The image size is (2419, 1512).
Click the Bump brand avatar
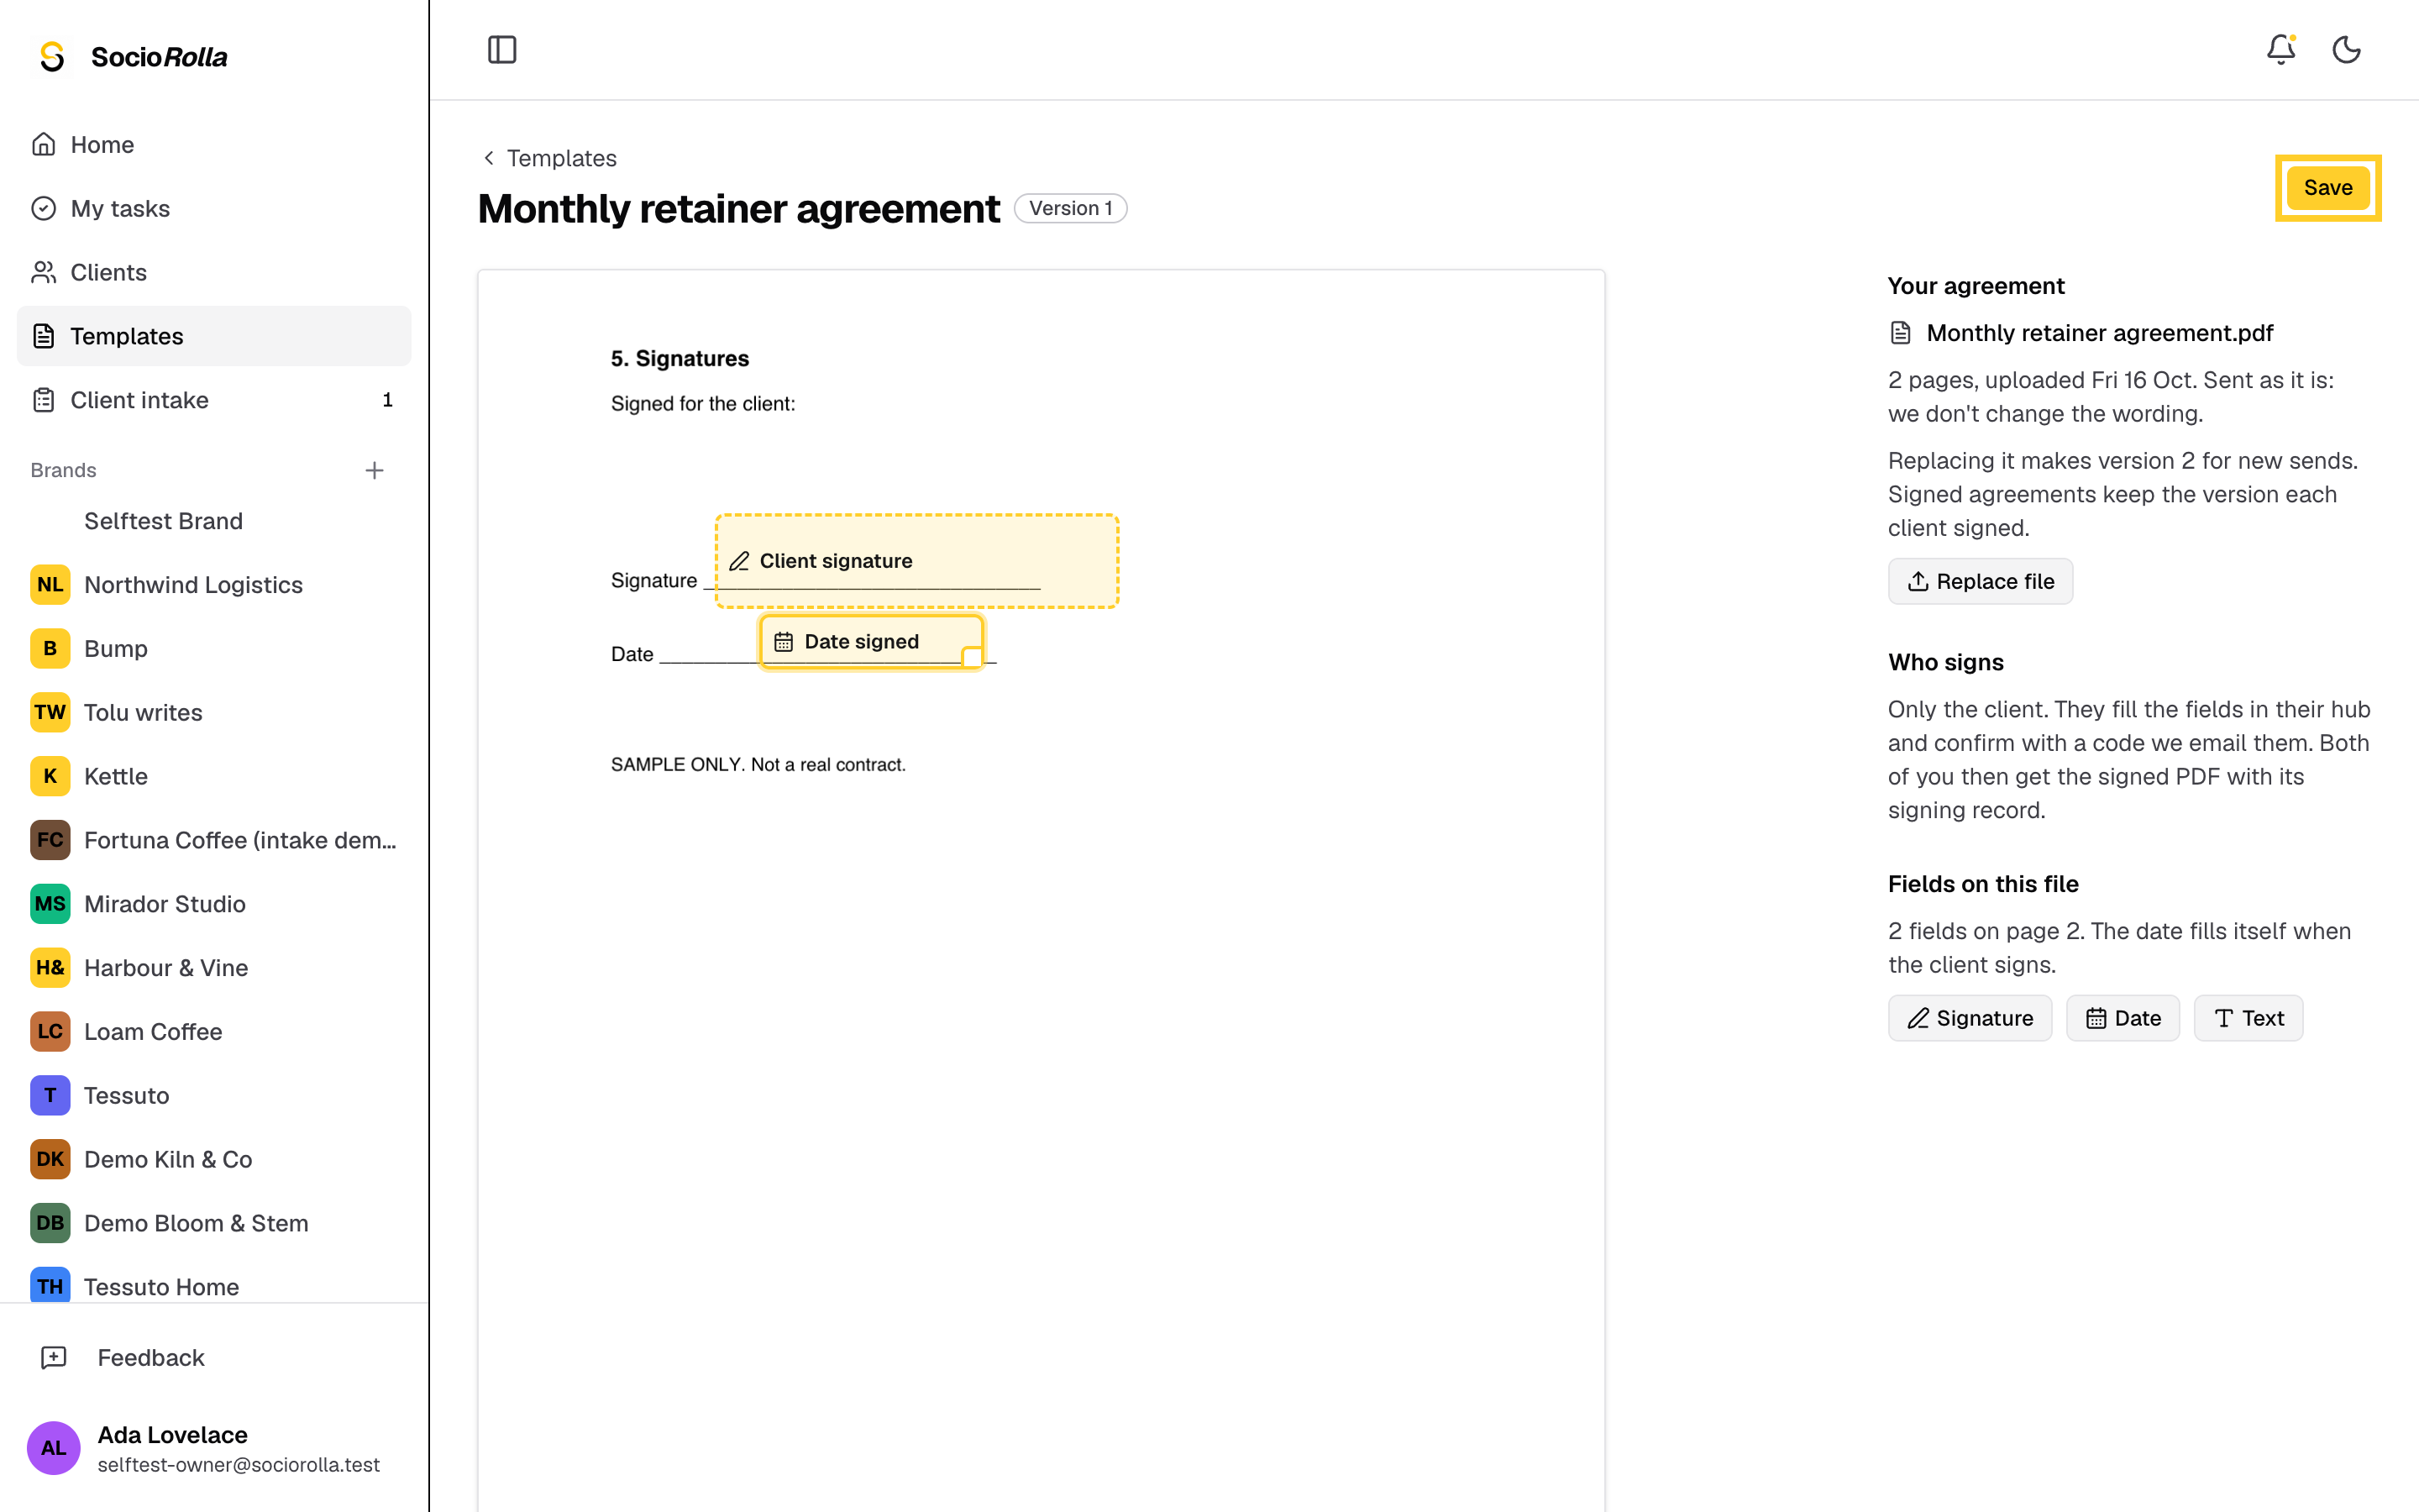(x=50, y=649)
